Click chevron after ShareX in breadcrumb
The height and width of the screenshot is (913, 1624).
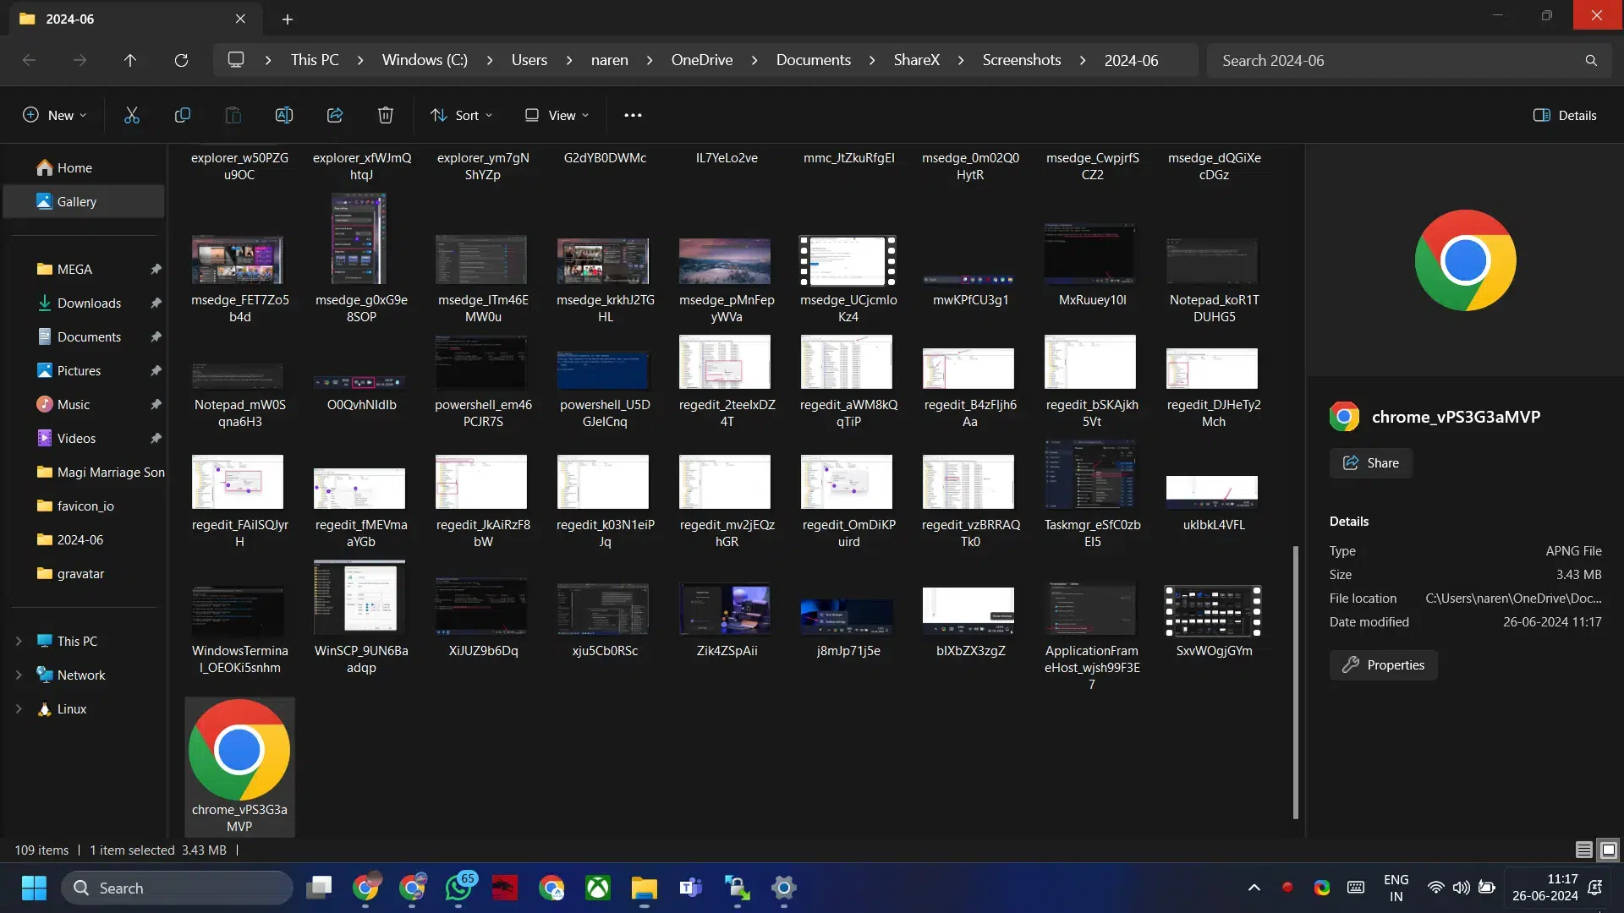pos(961,60)
